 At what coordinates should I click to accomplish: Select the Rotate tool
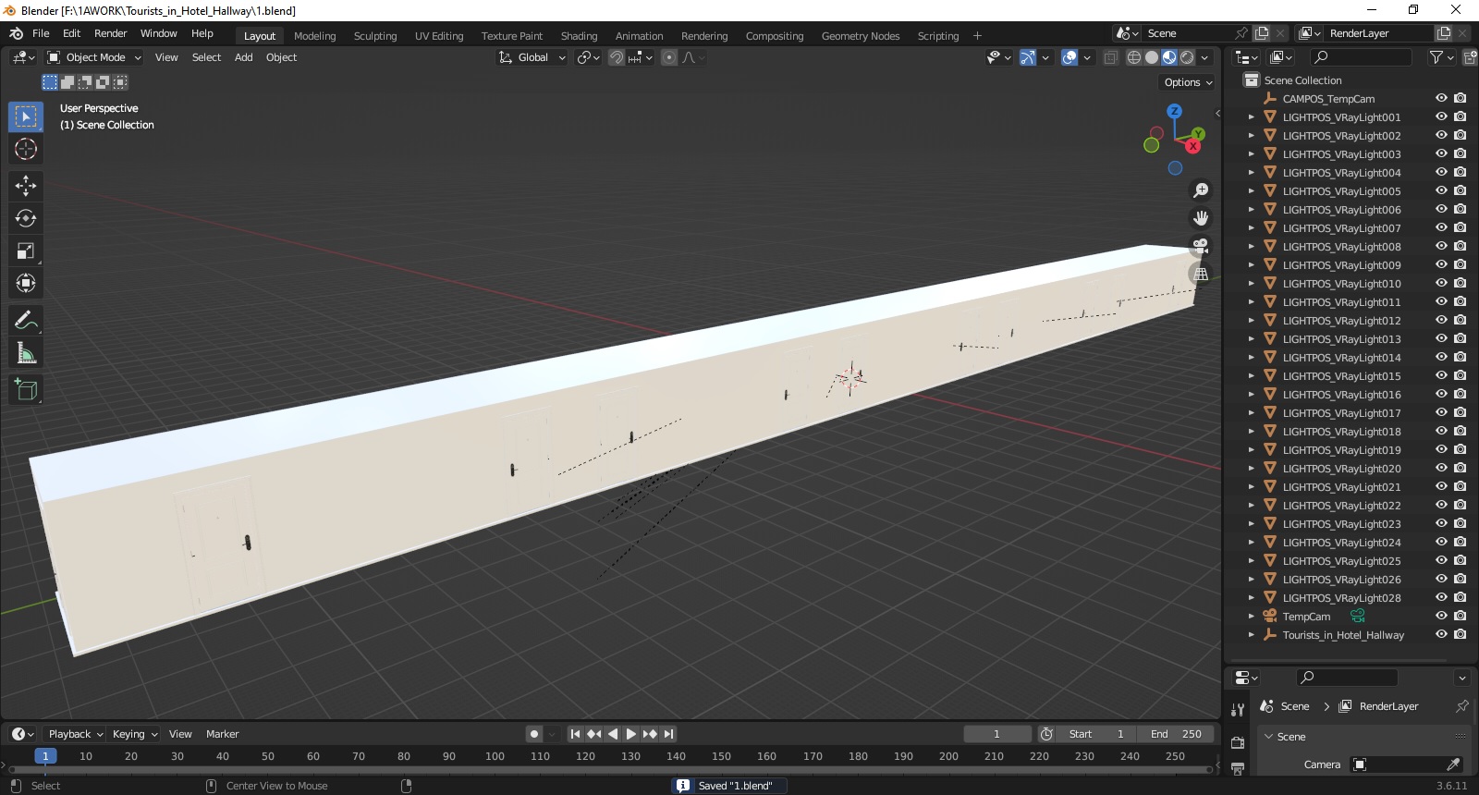tap(26, 218)
